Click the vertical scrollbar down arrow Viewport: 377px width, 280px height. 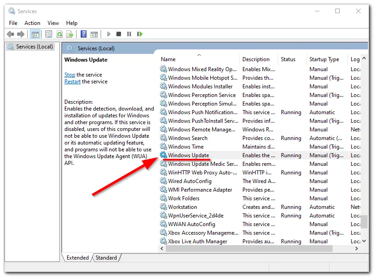click(x=364, y=241)
